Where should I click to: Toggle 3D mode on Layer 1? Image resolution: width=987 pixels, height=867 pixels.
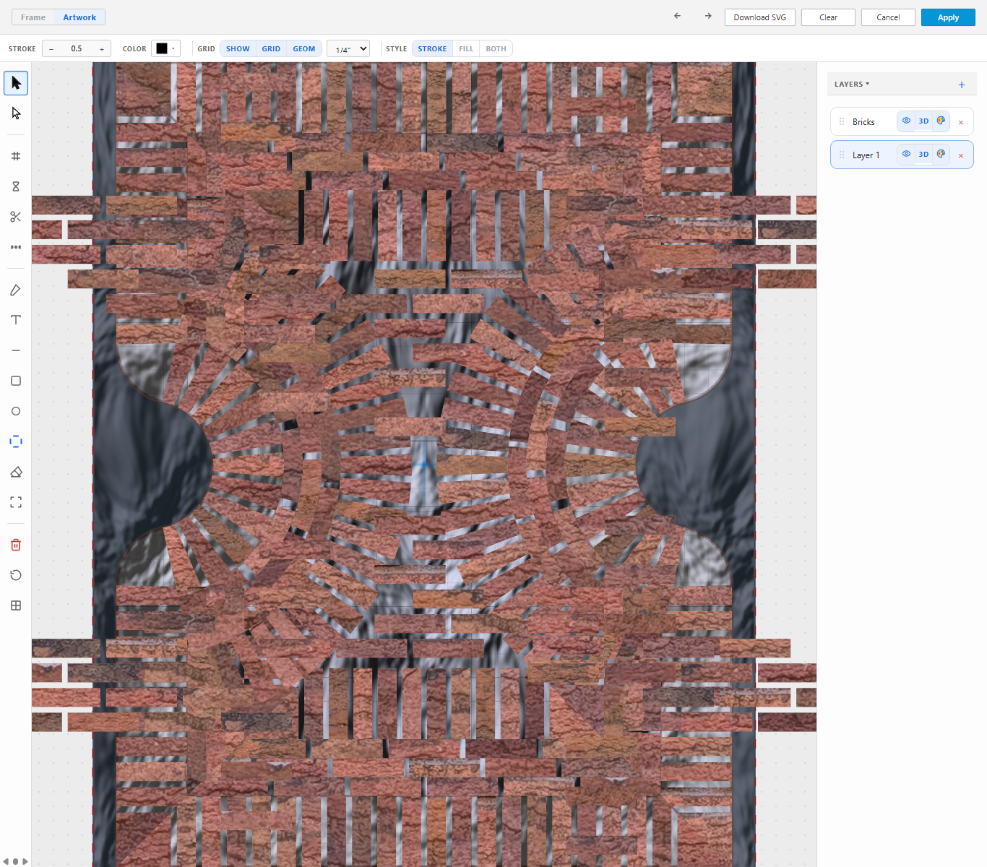click(923, 154)
